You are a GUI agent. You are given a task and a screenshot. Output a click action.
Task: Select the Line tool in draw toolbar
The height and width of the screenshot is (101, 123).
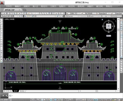pyautogui.click(x=1, y=20)
